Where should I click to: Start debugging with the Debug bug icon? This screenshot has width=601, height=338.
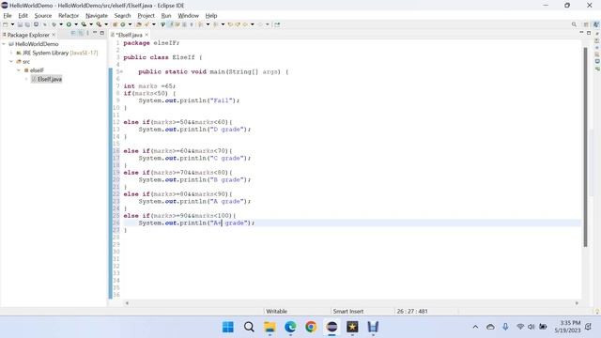coord(54,24)
